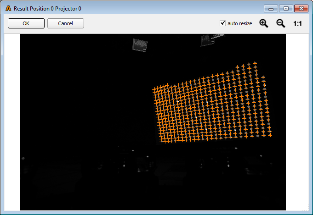This screenshot has height=215, width=313.
Task: Click the left bright object at image top
Action: tap(140, 44)
